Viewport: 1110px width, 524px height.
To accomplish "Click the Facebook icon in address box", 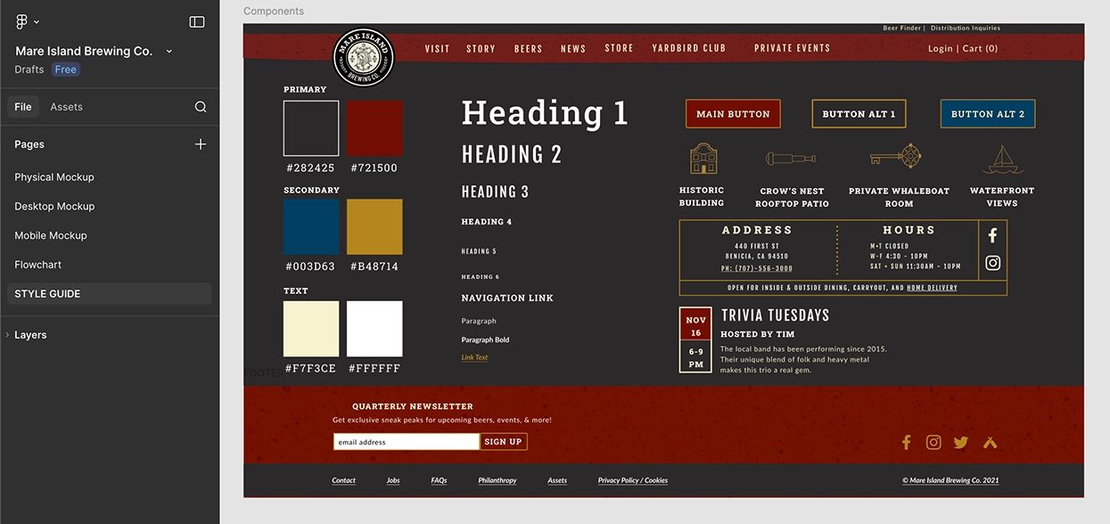I will point(992,235).
